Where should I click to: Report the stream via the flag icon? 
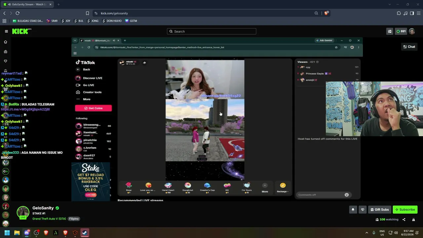click(x=413, y=219)
